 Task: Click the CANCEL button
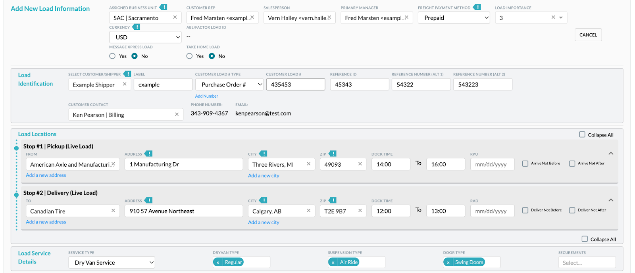(588, 35)
